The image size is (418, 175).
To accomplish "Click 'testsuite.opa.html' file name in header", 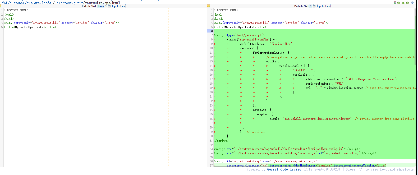I will tap(103, 3).
